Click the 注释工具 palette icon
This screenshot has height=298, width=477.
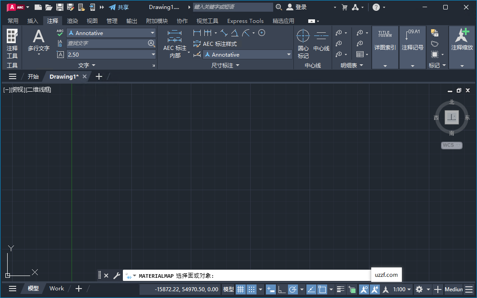click(x=12, y=36)
